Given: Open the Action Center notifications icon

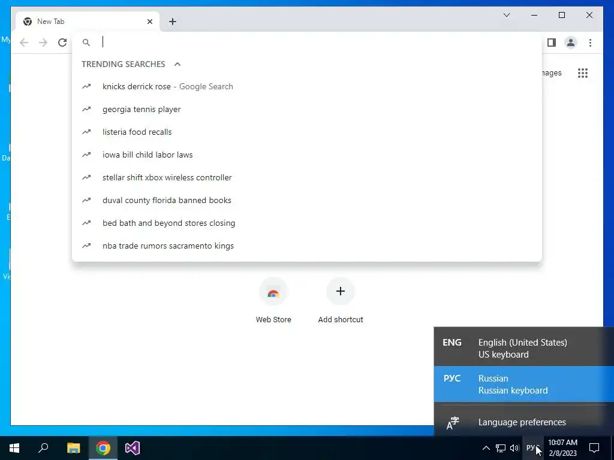Looking at the screenshot, I should click(594, 448).
